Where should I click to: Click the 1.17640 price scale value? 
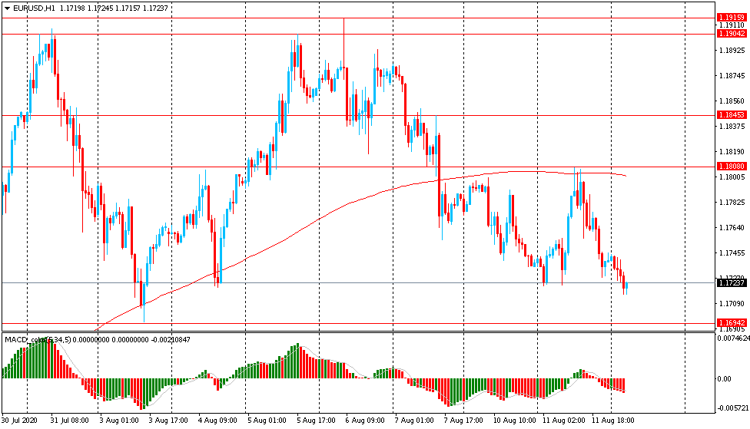732,228
